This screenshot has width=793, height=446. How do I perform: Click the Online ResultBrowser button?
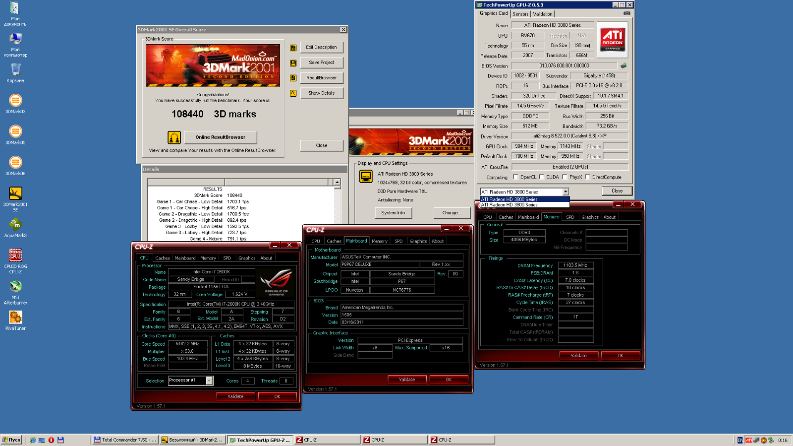[221, 137]
